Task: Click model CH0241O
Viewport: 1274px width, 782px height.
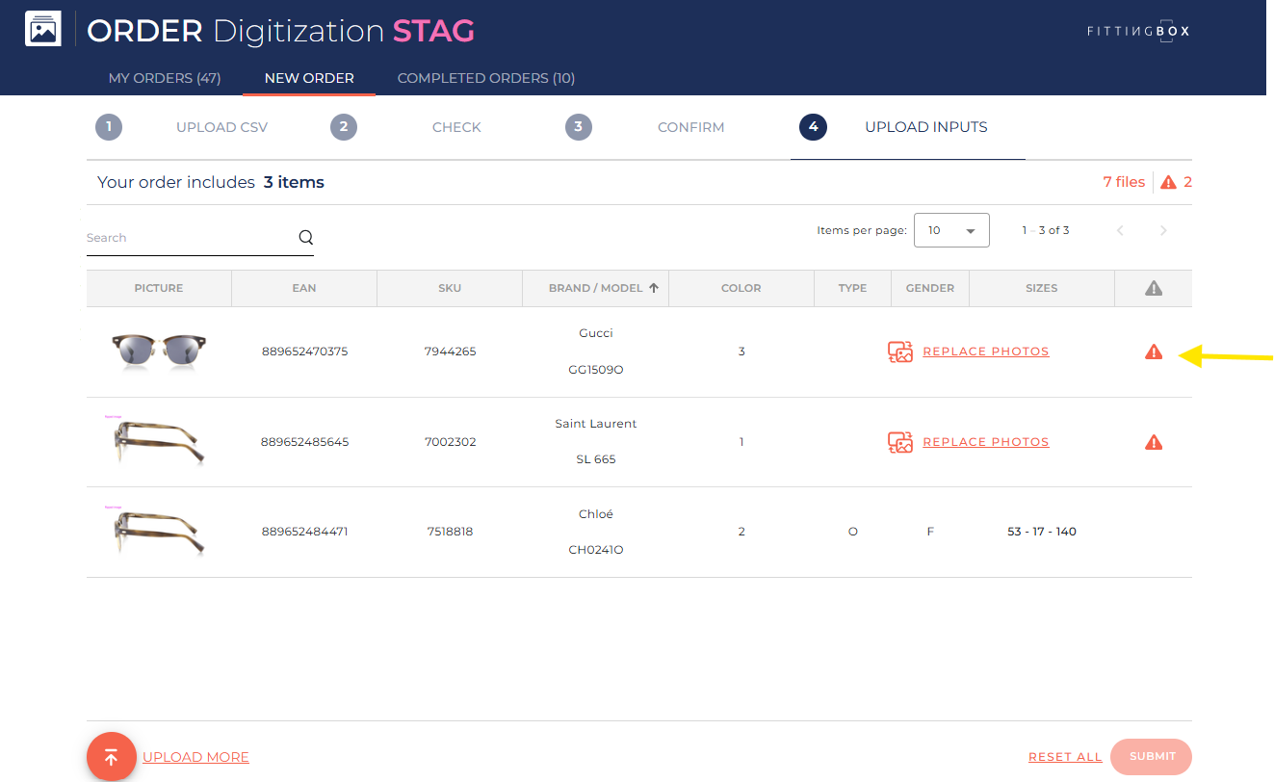Action: coord(596,550)
